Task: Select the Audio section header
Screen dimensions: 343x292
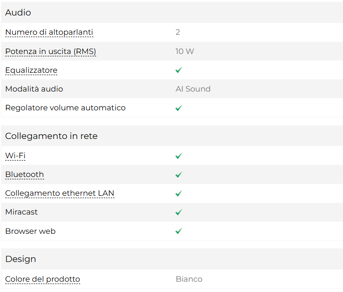Action: coord(18,13)
